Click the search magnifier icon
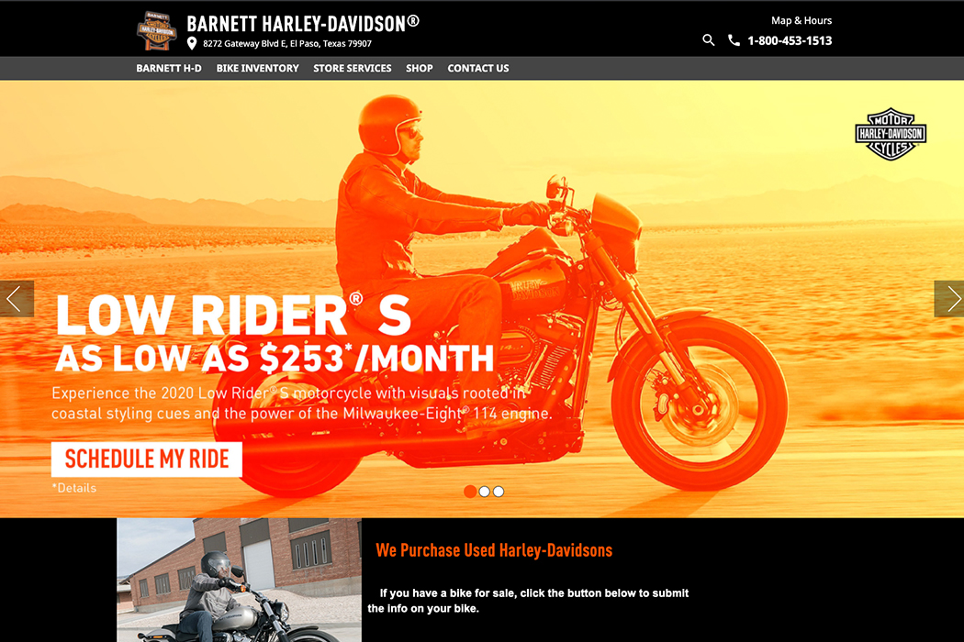964x642 pixels. pos(708,40)
